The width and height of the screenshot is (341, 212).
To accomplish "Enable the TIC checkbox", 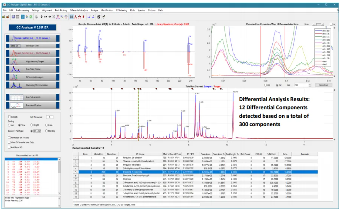I will [x=331, y=24].
